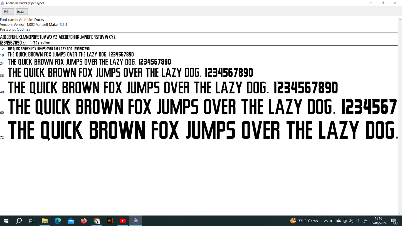The width and height of the screenshot is (402, 226).
Task: Open the volume speaker control
Action: click(351, 221)
